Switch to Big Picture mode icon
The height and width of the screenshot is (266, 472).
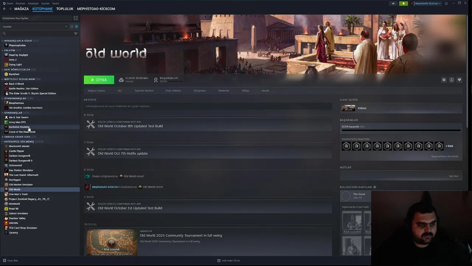pos(446,3)
